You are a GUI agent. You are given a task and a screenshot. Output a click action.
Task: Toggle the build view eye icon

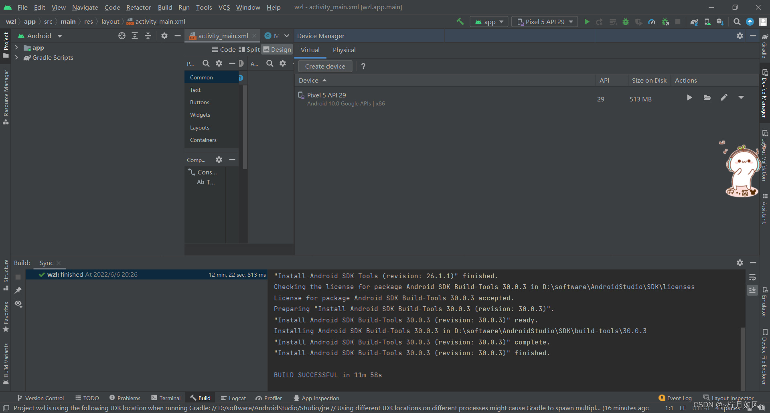tap(18, 304)
